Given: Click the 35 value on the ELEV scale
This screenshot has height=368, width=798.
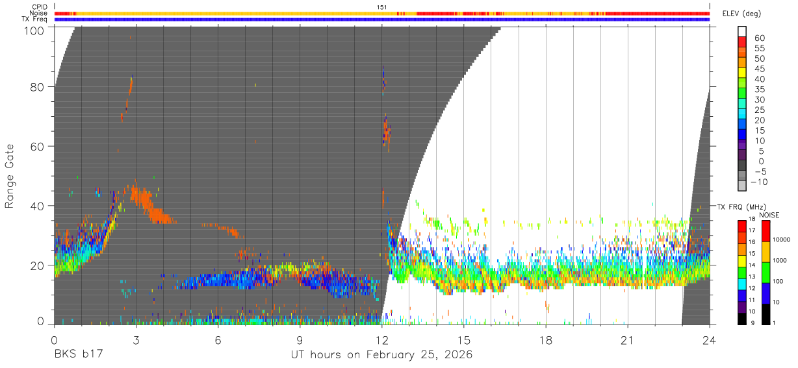Looking at the screenshot, I should 759,89.
